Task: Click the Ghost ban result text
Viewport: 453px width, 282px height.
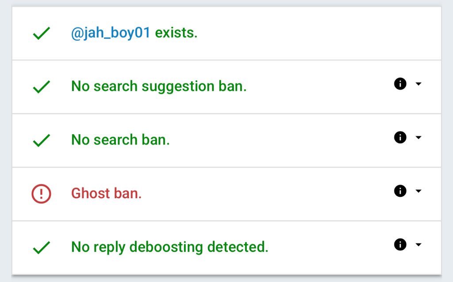Action: tap(106, 193)
